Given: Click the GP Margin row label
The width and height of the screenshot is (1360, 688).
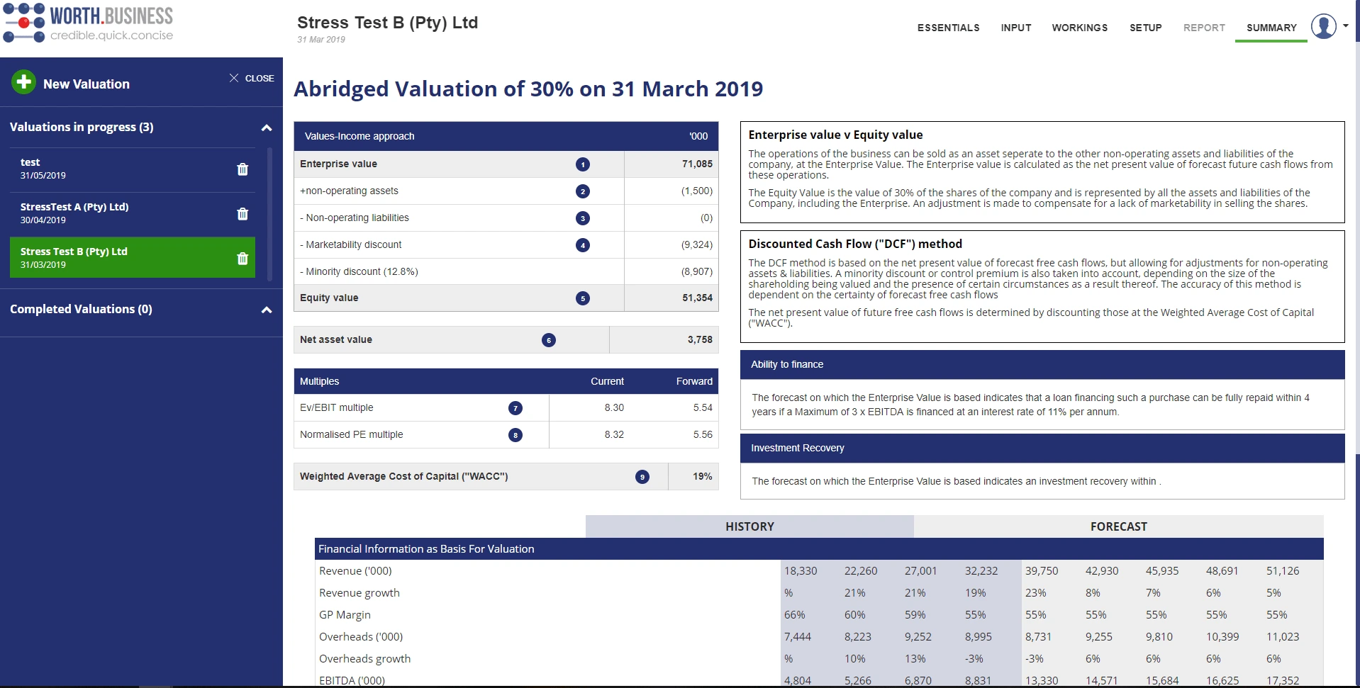Looking at the screenshot, I should tap(345, 614).
